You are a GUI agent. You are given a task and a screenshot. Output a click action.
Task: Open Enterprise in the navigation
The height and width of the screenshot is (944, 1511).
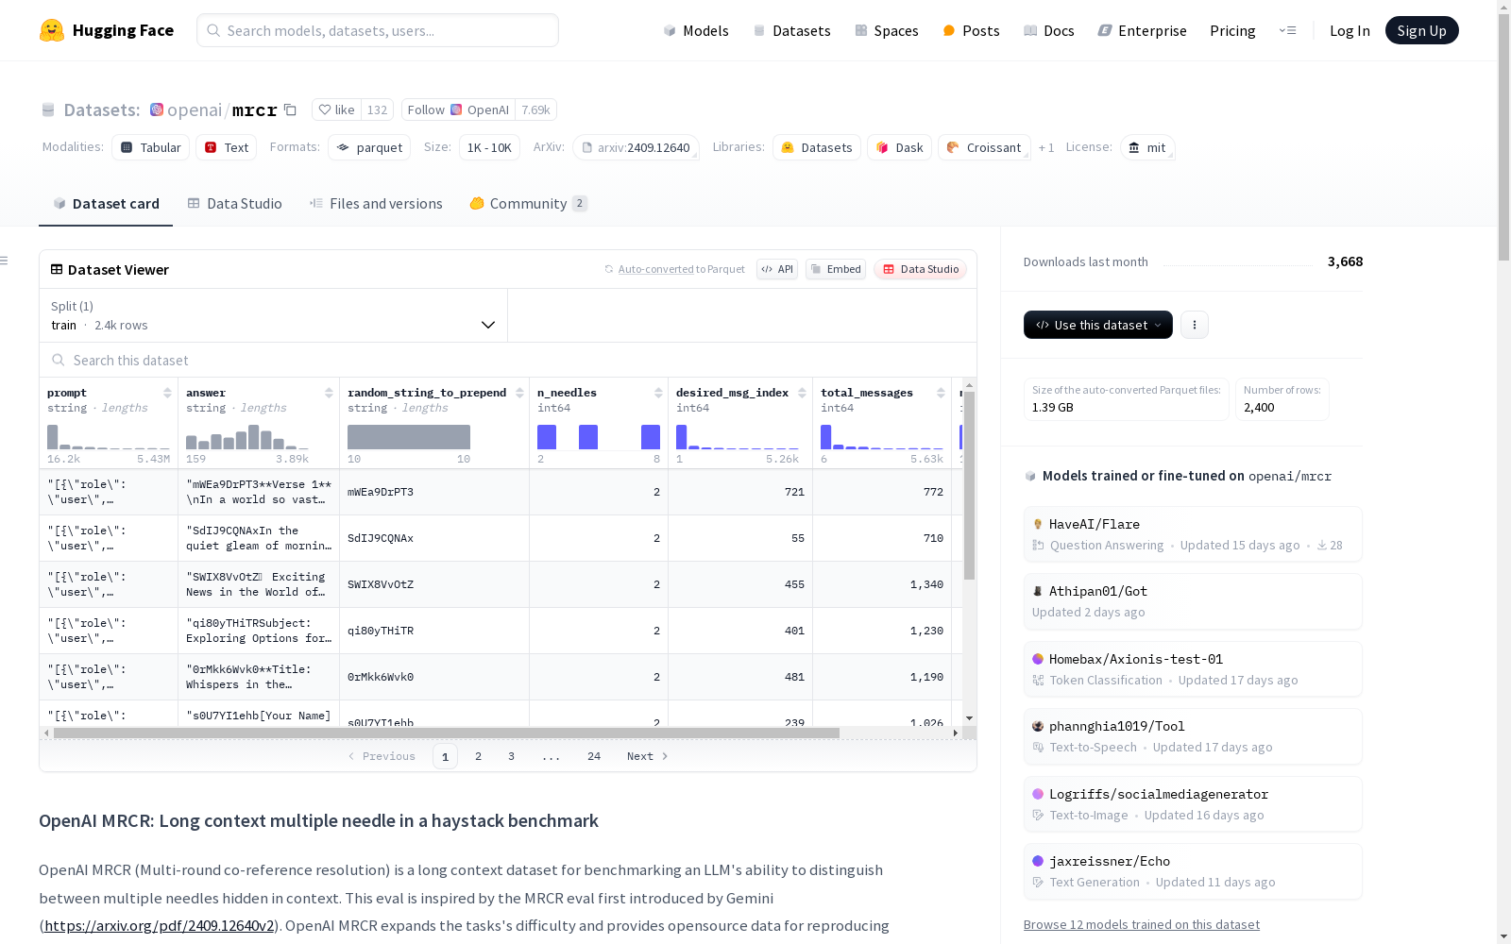pyautogui.click(x=1143, y=30)
